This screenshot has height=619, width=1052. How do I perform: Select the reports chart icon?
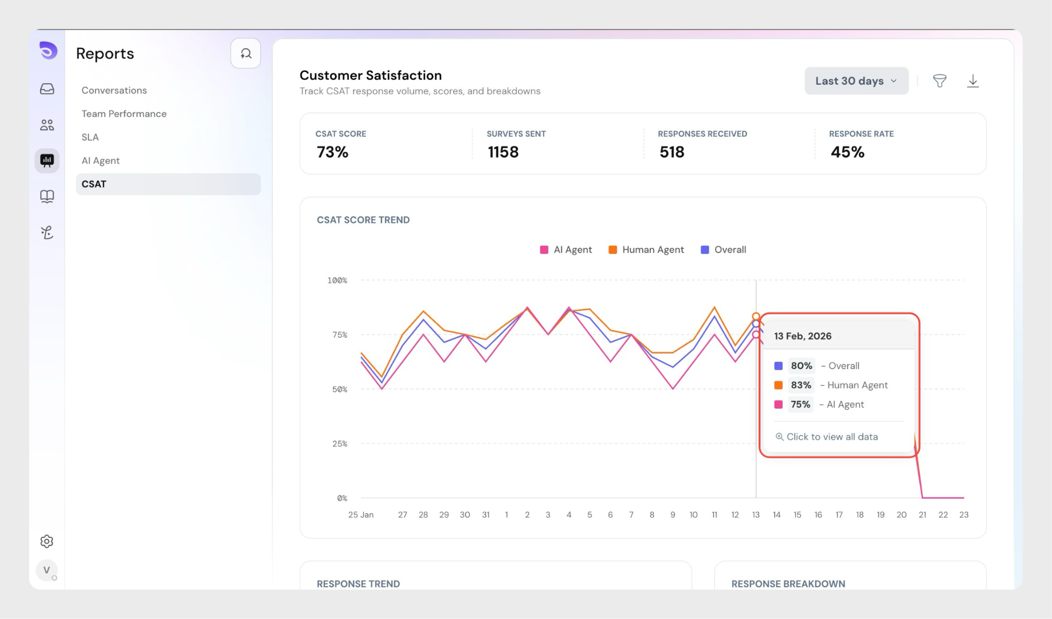pyautogui.click(x=47, y=161)
